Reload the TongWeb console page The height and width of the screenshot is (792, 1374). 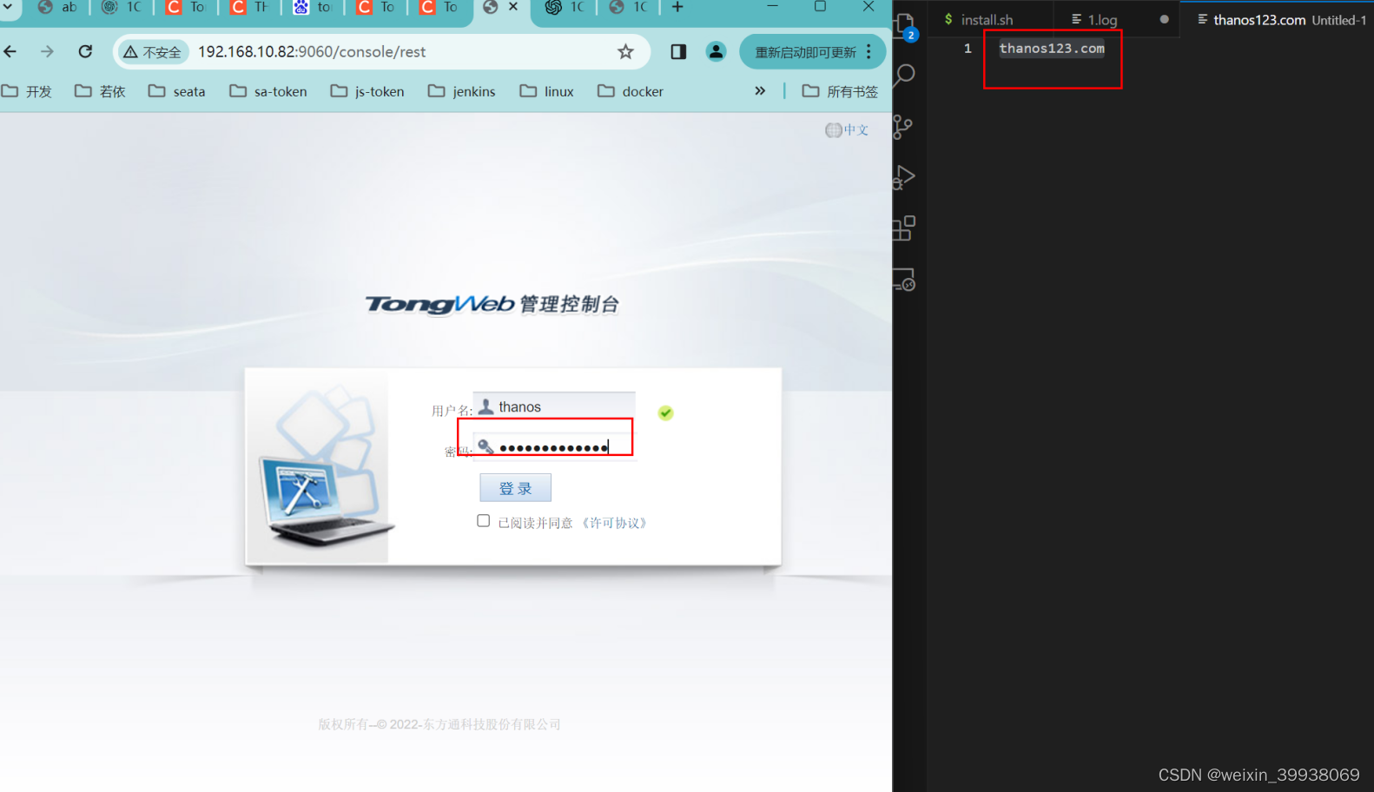pos(85,52)
